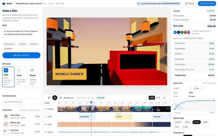Select the Northlight brand chip

point(8,49)
